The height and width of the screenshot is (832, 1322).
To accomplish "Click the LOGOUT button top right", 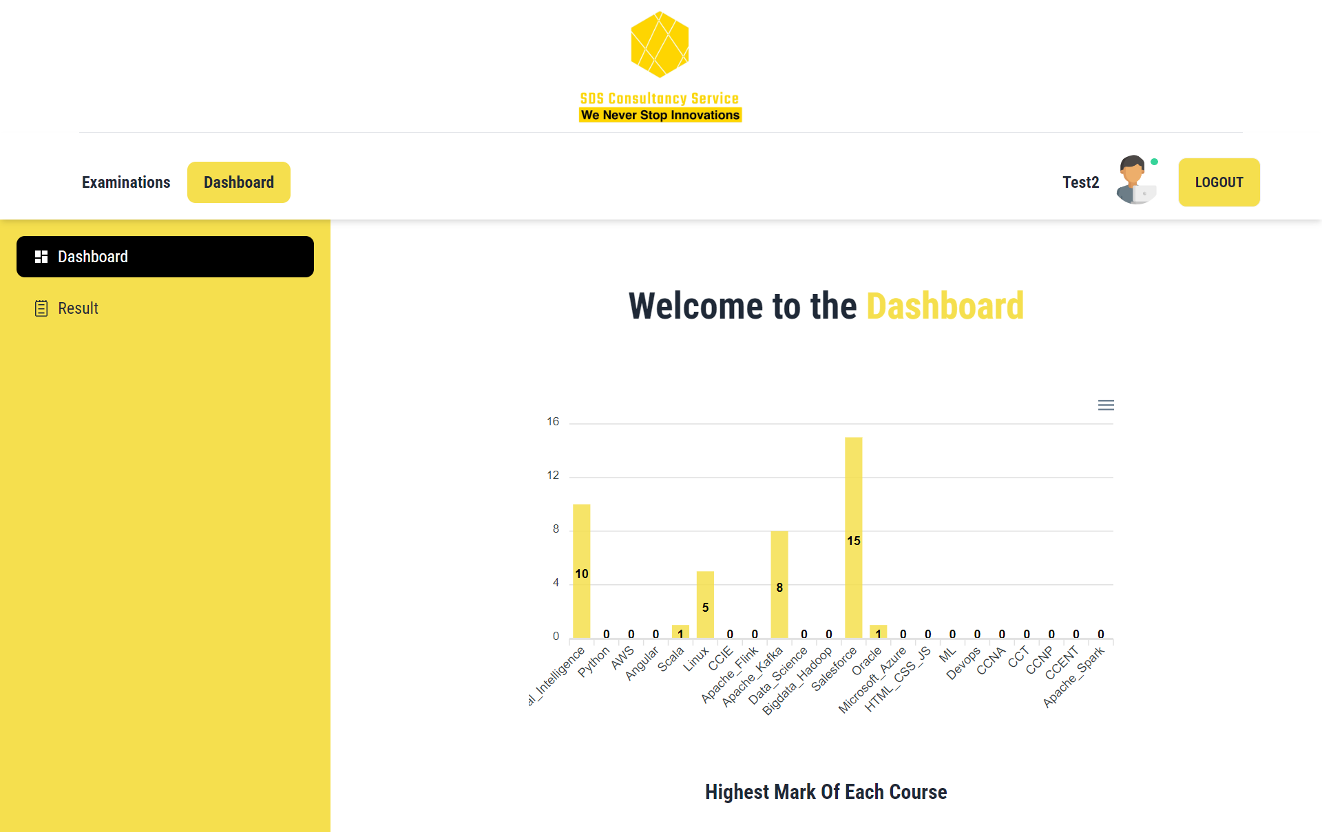I will pyautogui.click(x=1219, y=182).
